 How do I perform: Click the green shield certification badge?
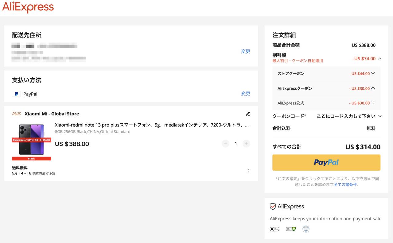point(291,229)
